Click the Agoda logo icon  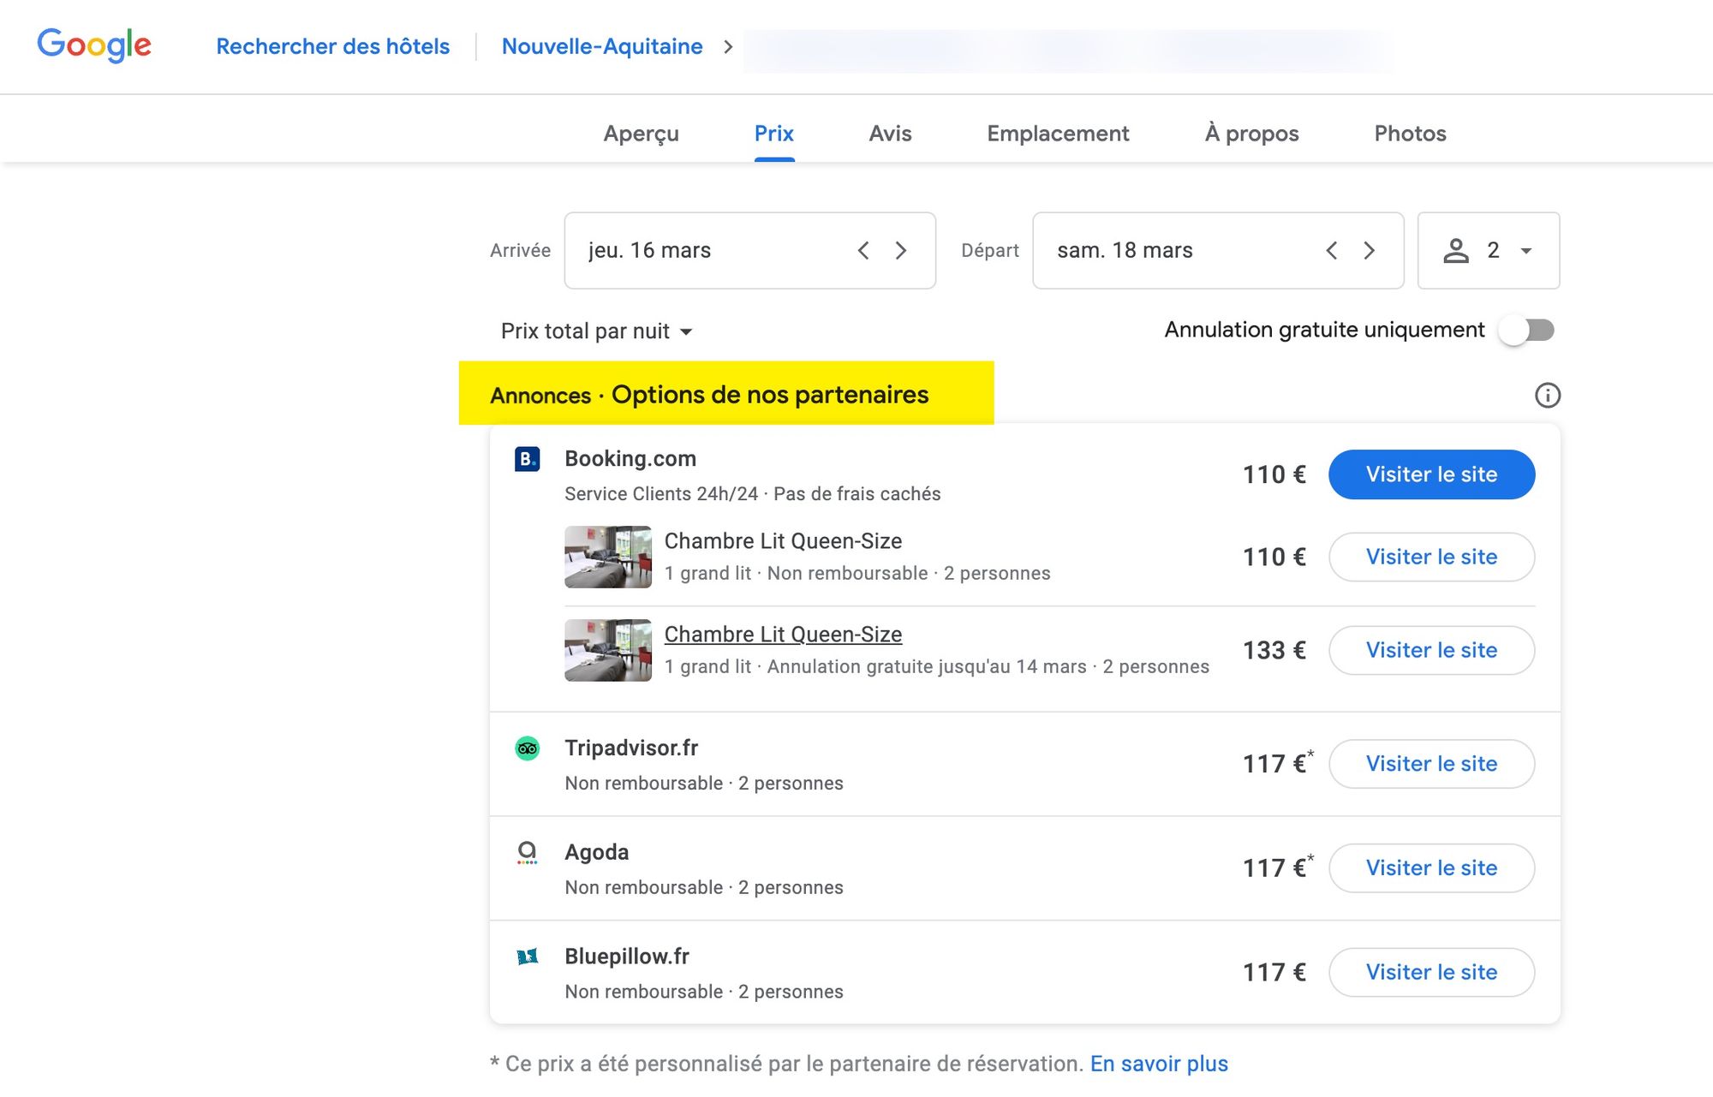(x=527, y=852)
